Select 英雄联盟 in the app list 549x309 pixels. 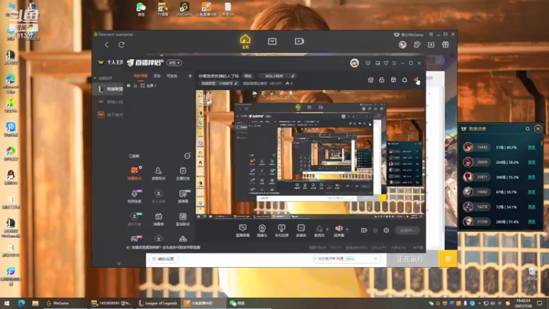(108, 89)
